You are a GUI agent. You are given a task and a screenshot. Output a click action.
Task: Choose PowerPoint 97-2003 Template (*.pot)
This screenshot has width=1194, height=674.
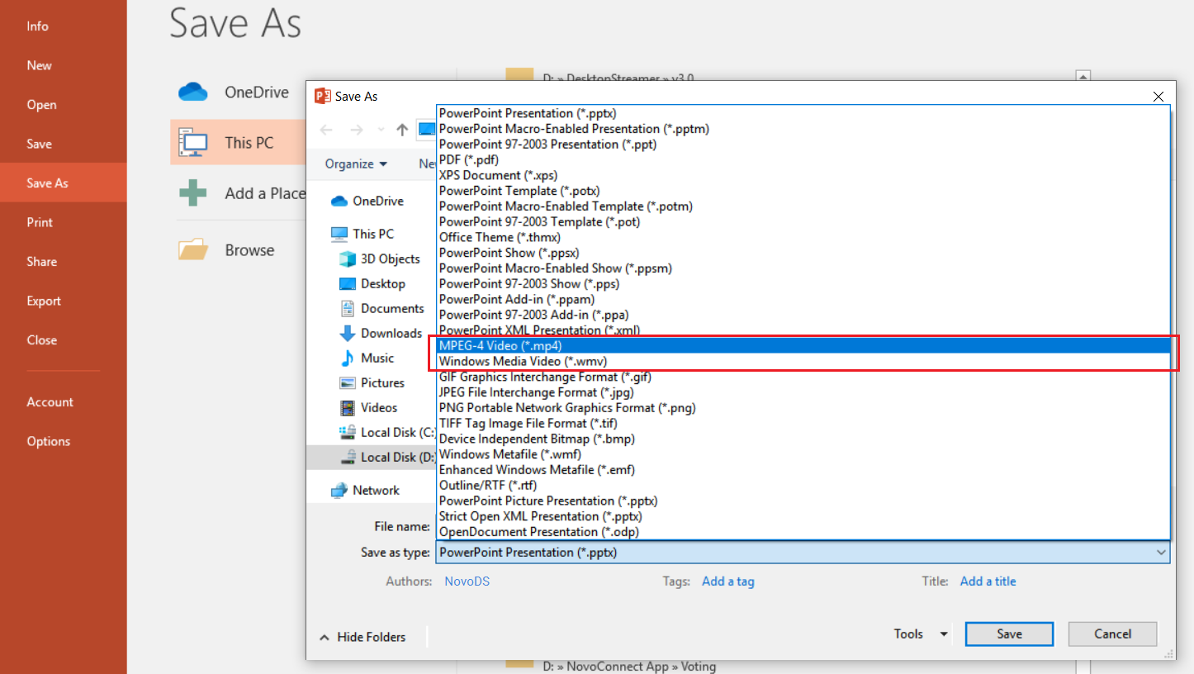pyautogui.click(x=803, y=221)
